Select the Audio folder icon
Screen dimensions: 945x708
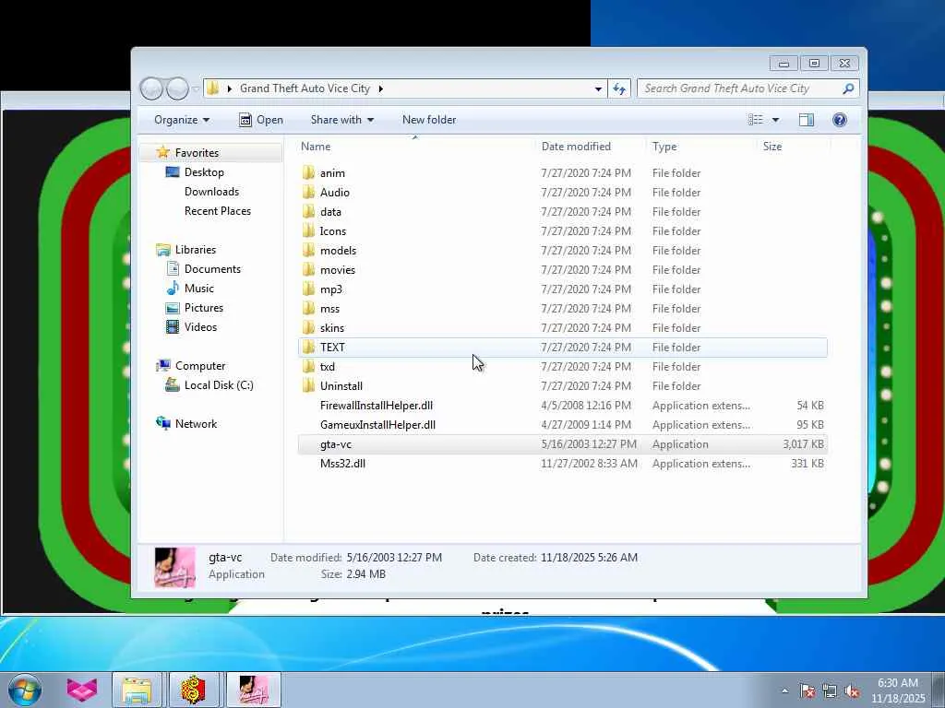click(x=308, y=193)
